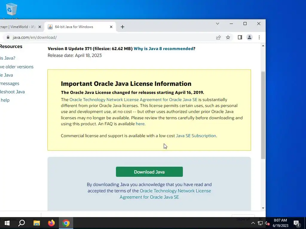The width and height of the screenshot is (306, 229).
Task: Open the 'is Java?' sidebar link
Action: pos(7,58)
